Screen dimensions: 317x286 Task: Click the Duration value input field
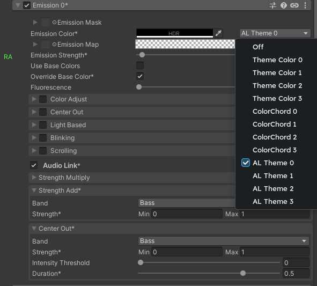[x=296, y=274]
